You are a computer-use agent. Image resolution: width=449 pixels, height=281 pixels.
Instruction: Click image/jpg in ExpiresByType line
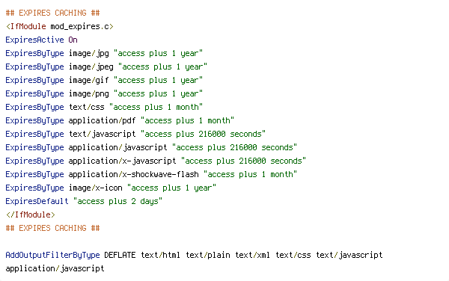tap(89, 54)
